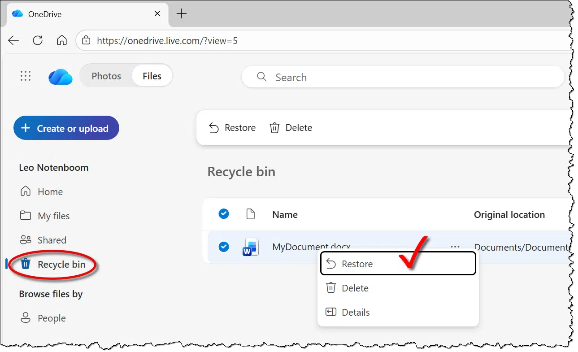Open the app launcher grid icon
This screenshot has width=578, height=352.
coord(26,76)
